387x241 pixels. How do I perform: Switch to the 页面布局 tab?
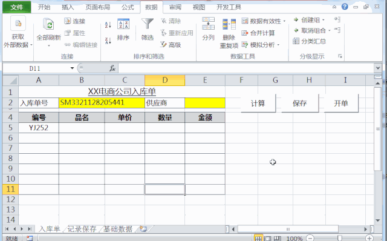[x=98, y=7]
